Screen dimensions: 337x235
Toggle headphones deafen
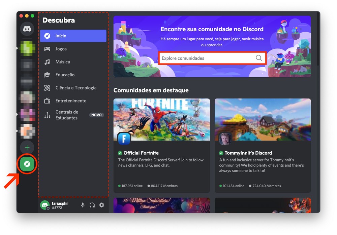pyautogui.click(x=92, y=205)
